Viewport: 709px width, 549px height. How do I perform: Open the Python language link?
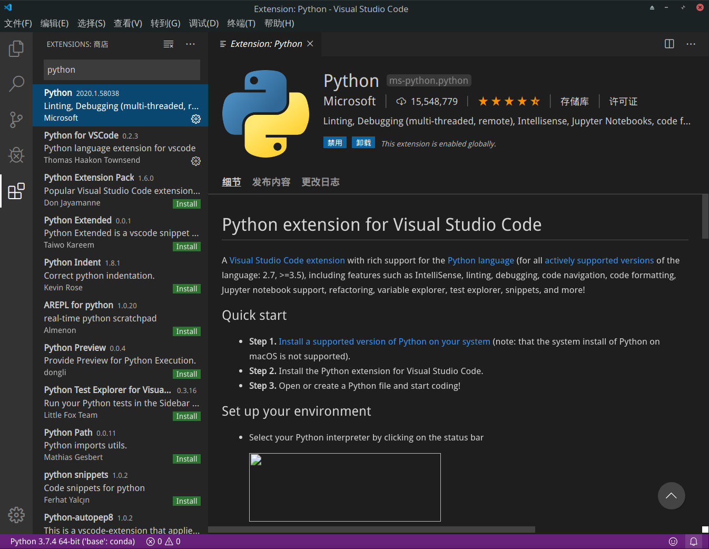point(481,260)
